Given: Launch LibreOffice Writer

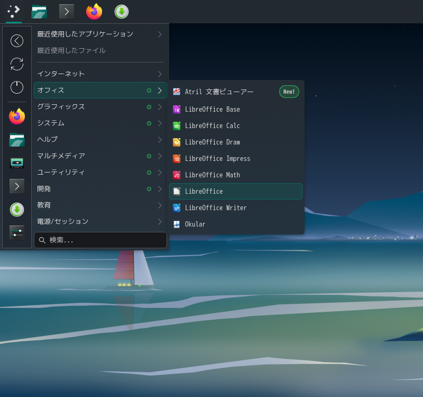Looking at the screenshot, I should click(x=236, y=208).
